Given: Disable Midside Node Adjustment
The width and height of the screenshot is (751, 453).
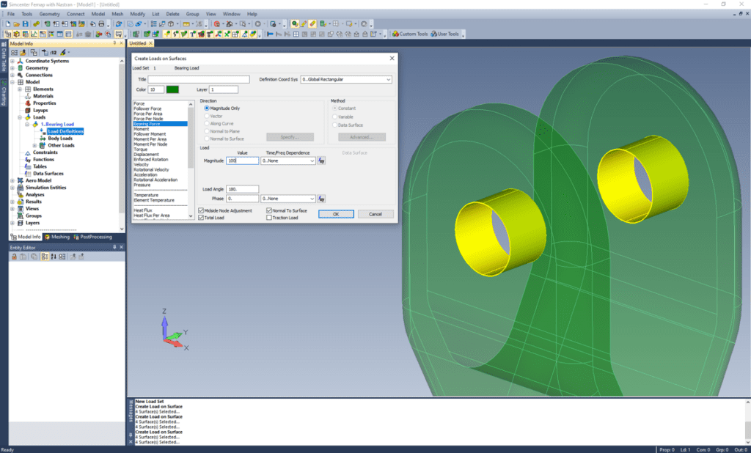Looking at the screenshot, I should (x=201, y=211).
